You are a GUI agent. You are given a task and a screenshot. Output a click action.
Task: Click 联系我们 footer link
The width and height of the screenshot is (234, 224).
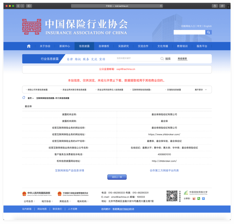(x=57, y=209)
